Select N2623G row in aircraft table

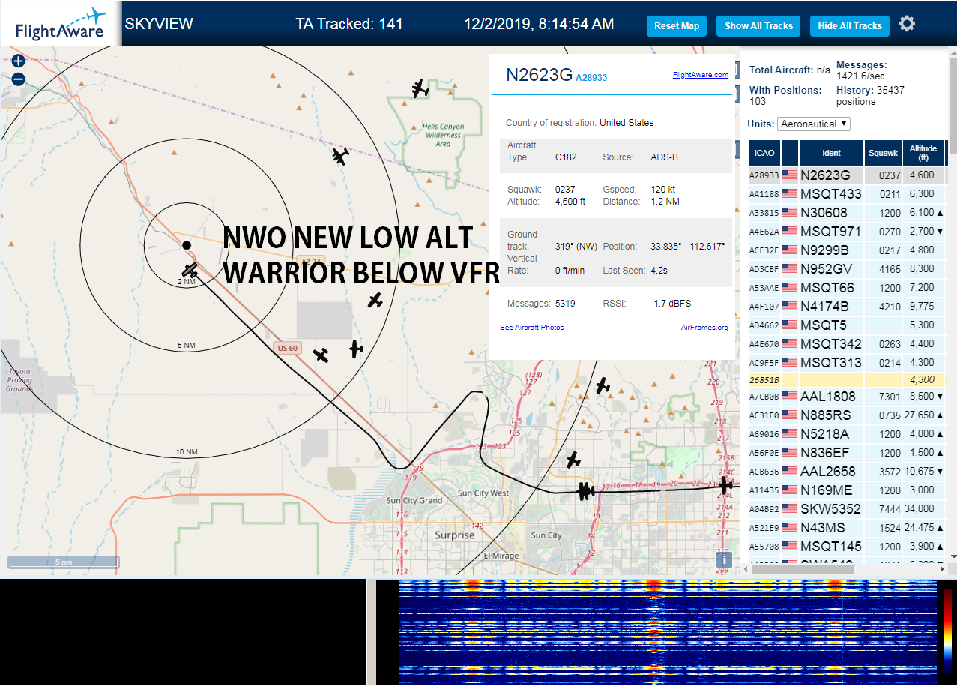(x=847, y=175)
